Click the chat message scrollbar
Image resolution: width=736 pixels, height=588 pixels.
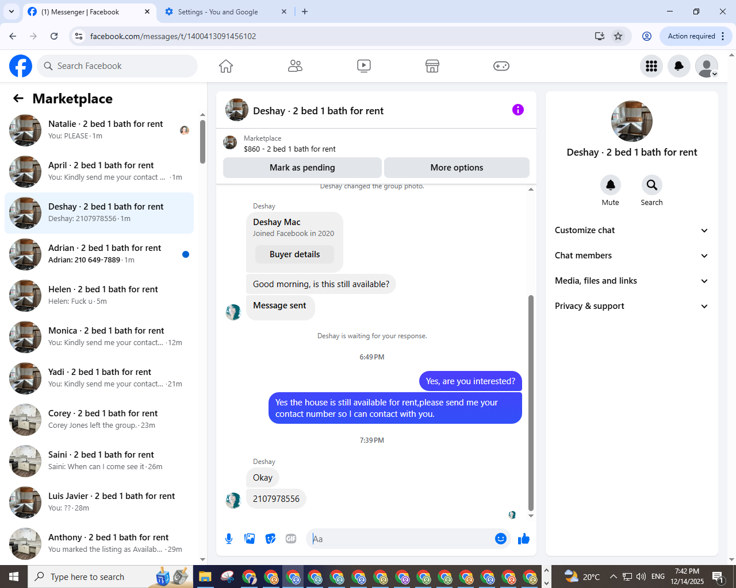(x=531, y=403)
